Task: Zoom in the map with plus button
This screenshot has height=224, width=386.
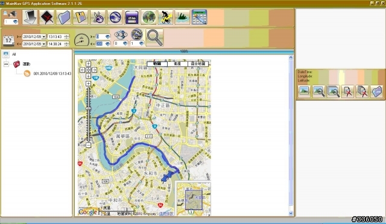Action: 88,84
